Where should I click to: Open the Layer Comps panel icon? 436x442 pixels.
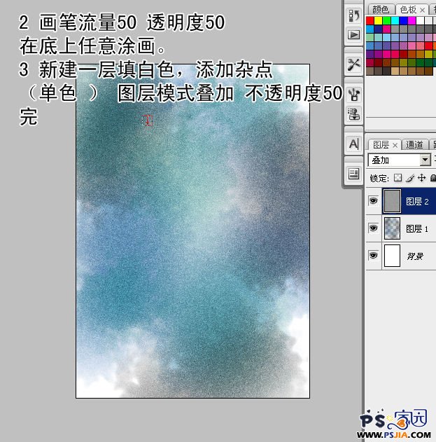354,173
